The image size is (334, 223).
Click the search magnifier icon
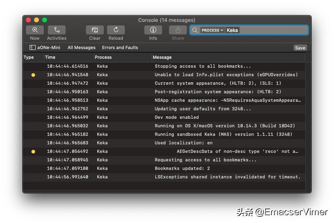195,30
